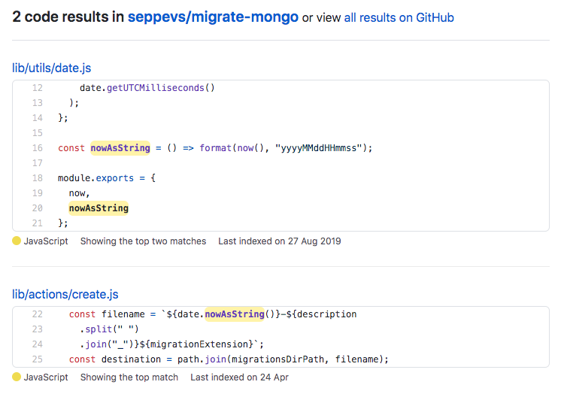Viewport: 564px width, 394px height.
Task: Click 'path.join(migrationsDirPath, filename)' on line 25
Action: click(280, 359)
